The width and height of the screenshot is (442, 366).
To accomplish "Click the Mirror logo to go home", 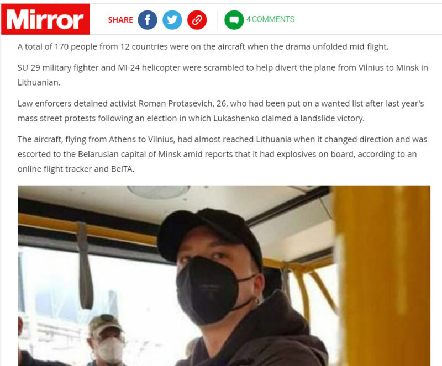I will 45,19.
